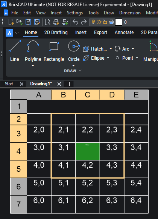Close the Start tab
Image resolution: width=158 pixels, height=219 pixels.
pos(21,84)
